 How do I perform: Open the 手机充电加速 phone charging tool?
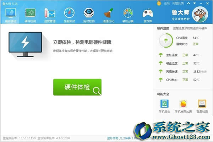[x=183, y=106]
